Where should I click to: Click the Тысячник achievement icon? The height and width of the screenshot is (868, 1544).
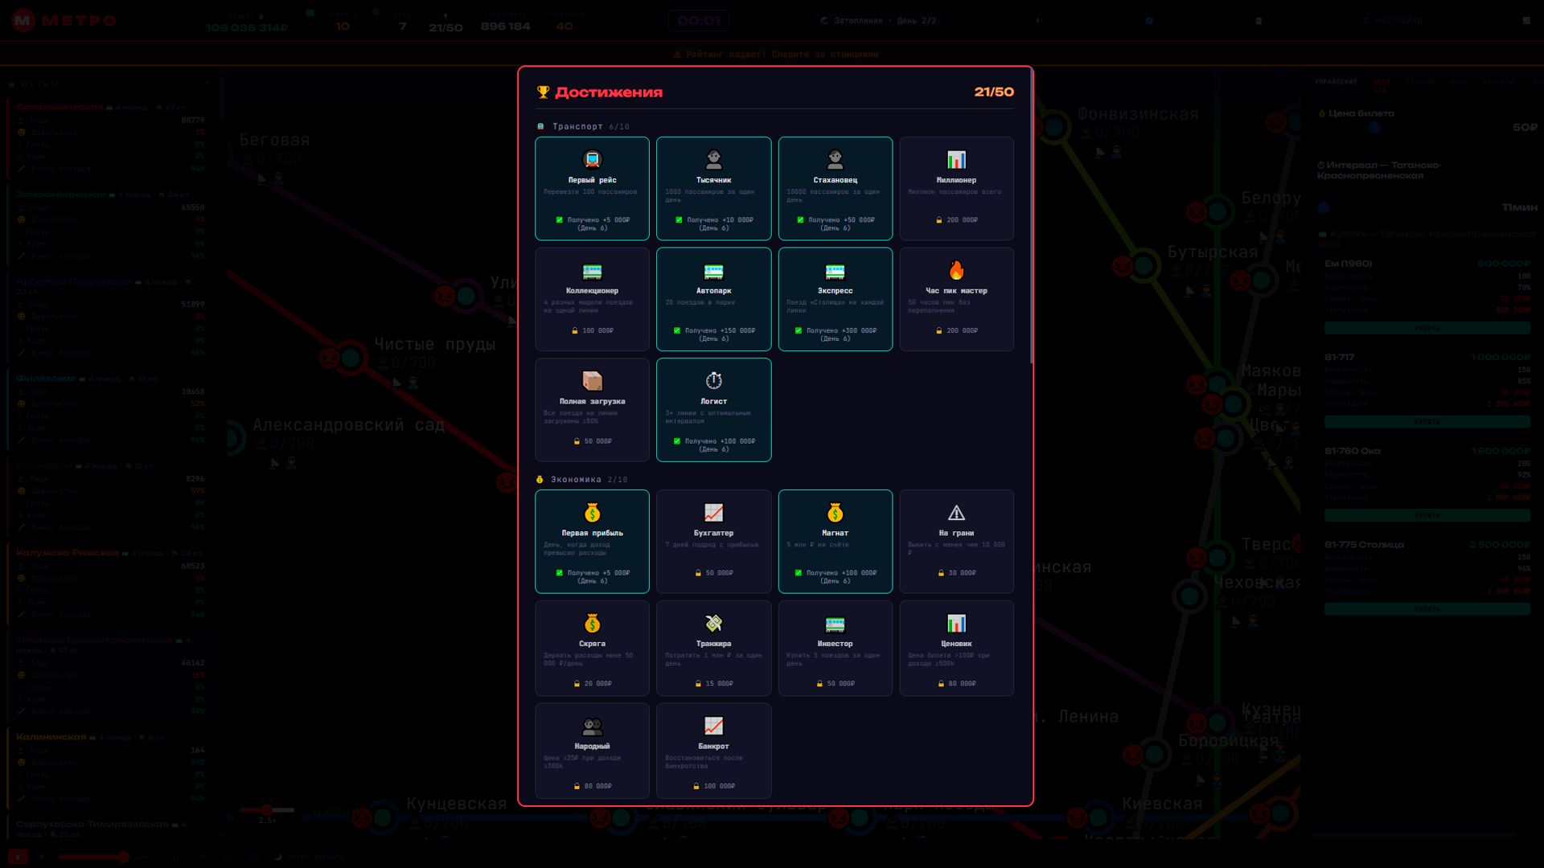713,159
